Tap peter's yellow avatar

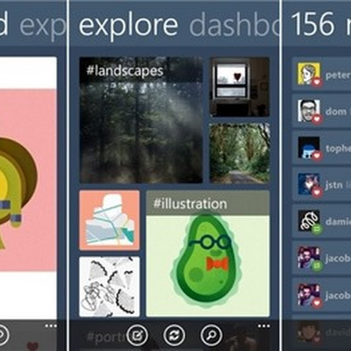[x=309, y=74]
